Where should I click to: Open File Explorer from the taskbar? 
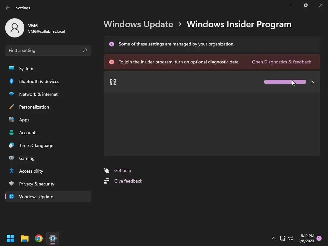coord(25,238)
